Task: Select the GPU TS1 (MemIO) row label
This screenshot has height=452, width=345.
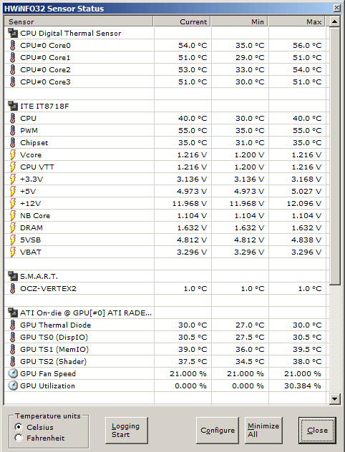Action: (54, 350)
